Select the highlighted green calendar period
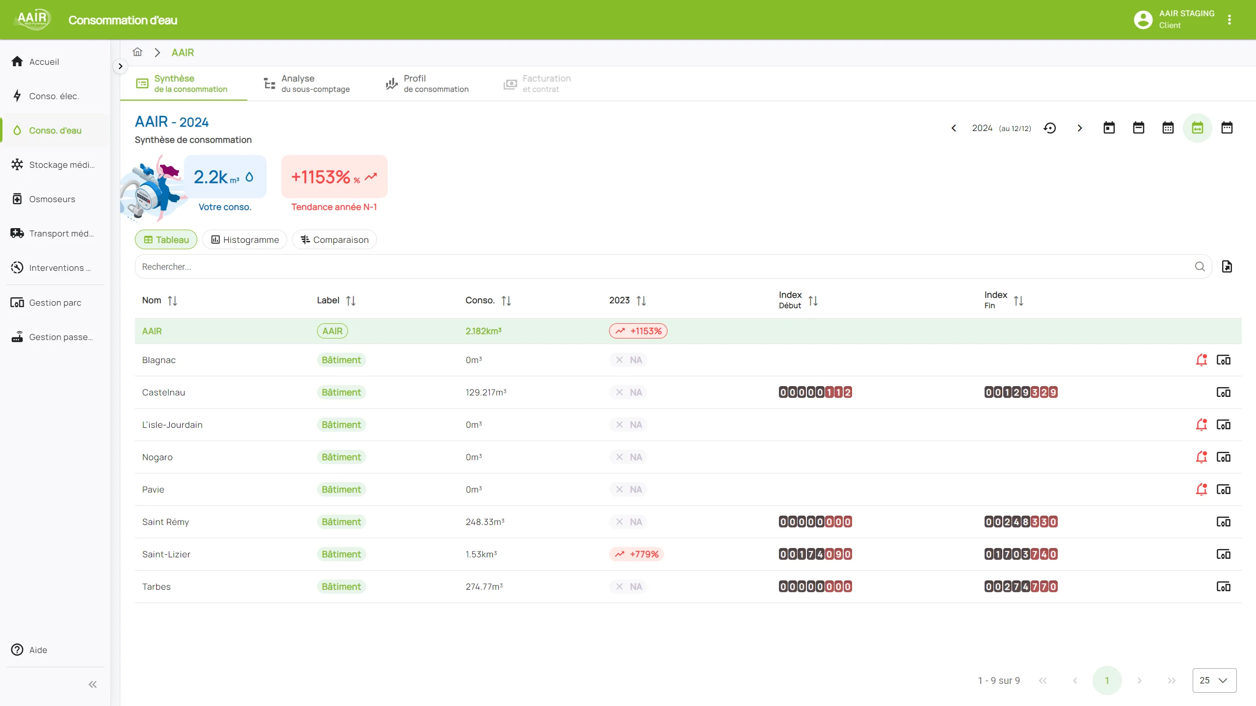This screenshot has width=1256, height=706. coord(1197,128)
